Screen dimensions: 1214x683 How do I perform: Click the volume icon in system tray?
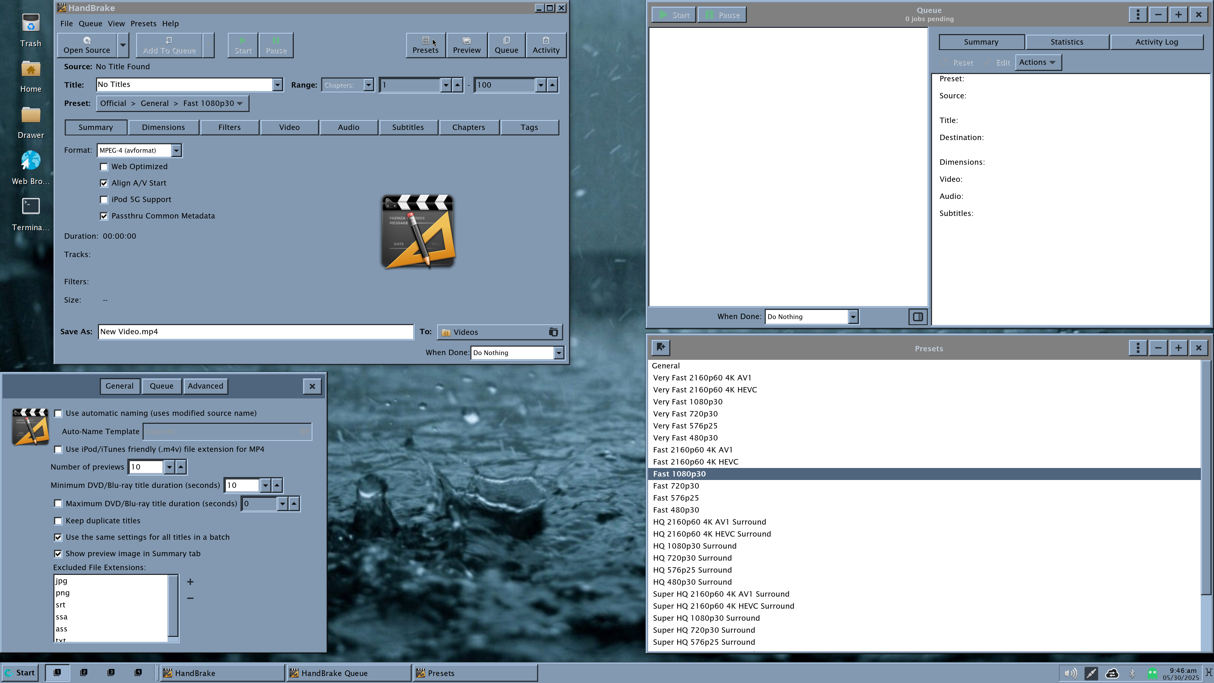click(x=1070, y=673)
